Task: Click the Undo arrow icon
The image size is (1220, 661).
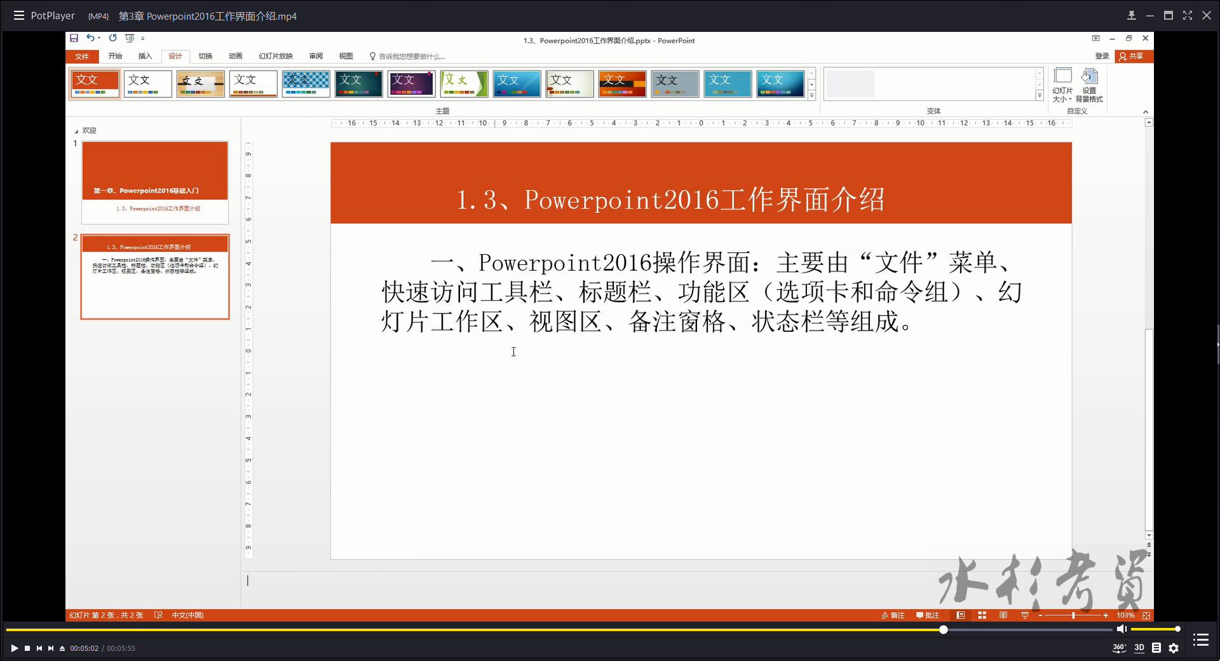Action: 91,38
